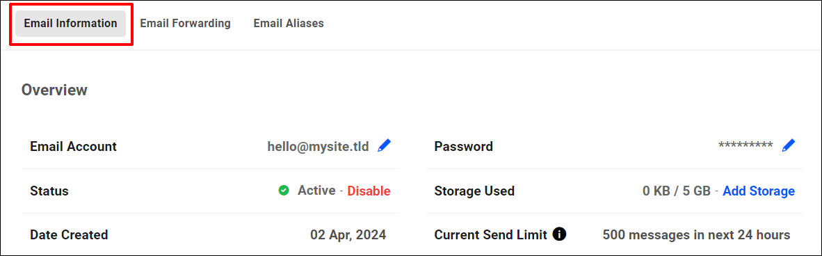The image size is (822, 256).
Task: Switch to the Email Information tab
Action: pyautogui.click(x=70, y=24)
